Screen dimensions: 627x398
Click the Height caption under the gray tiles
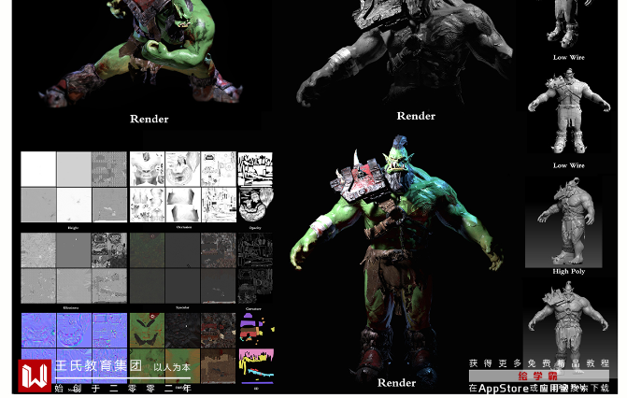[73, 228]
